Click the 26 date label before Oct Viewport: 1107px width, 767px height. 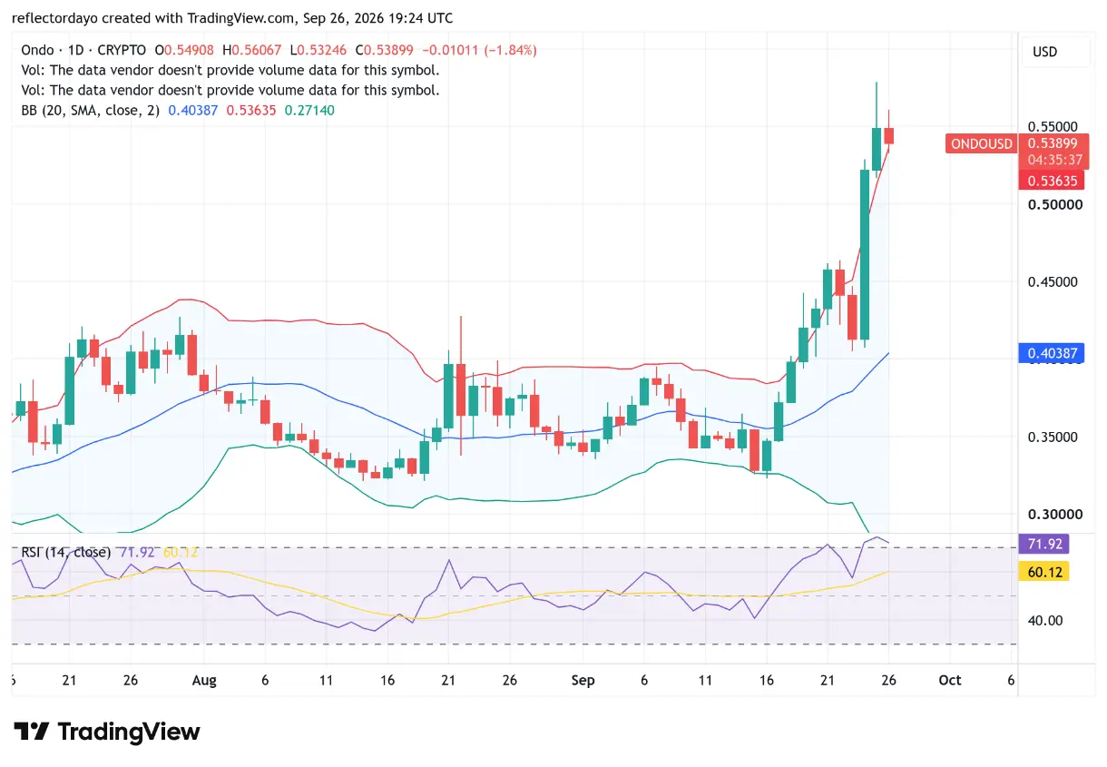coord(889,680)
